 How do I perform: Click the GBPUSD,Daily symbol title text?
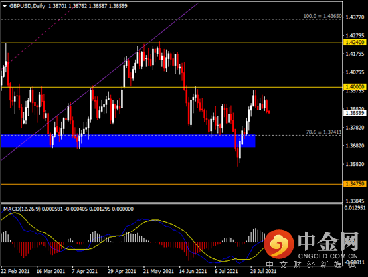[27, 6]
